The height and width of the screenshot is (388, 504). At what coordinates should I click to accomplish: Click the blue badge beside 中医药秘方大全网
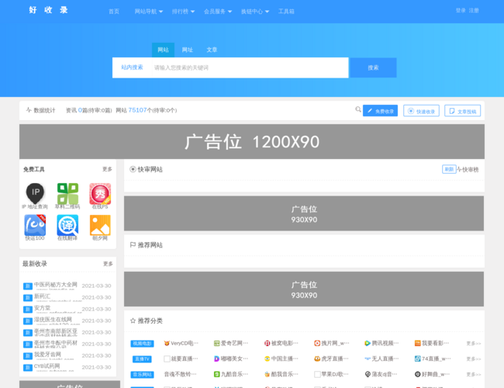pyautogui.click(x=28, y=286)
